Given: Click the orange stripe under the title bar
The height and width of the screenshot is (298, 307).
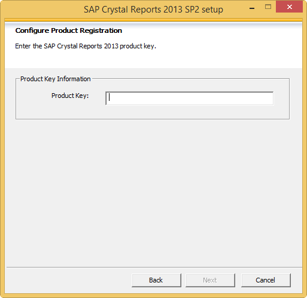Looking at the screenshot, I should [153, 20].
